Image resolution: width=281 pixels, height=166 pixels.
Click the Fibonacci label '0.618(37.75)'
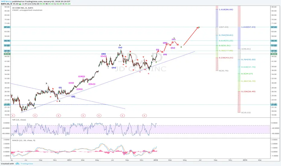pos(248,67)
